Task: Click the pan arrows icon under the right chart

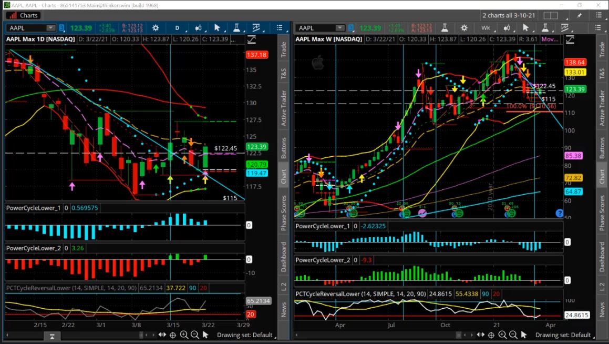Action: (480, 335)
